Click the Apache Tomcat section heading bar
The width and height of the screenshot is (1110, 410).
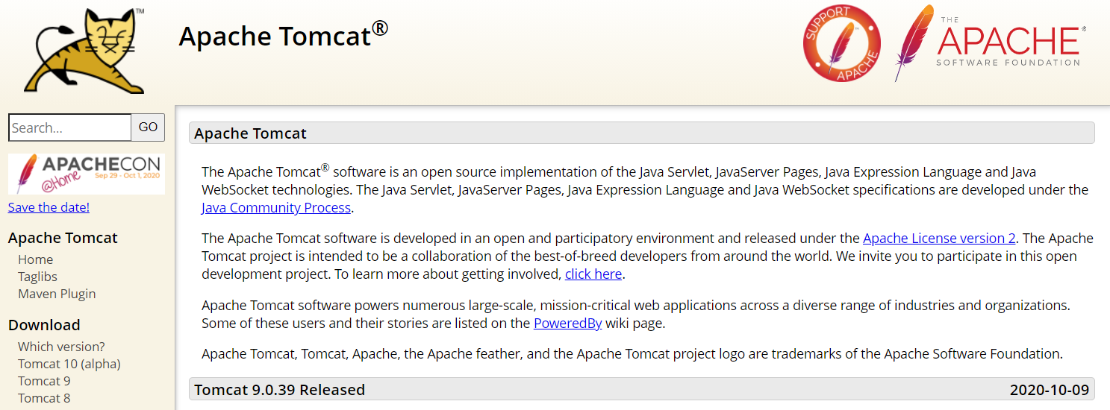[641, 133]
